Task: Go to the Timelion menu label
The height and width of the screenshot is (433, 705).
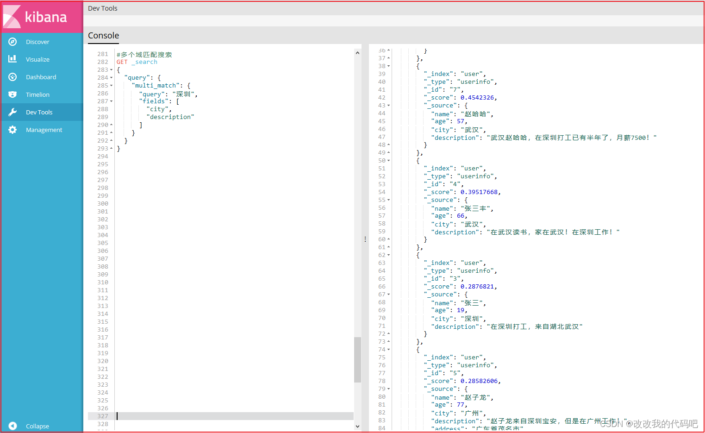Action: 37,94
